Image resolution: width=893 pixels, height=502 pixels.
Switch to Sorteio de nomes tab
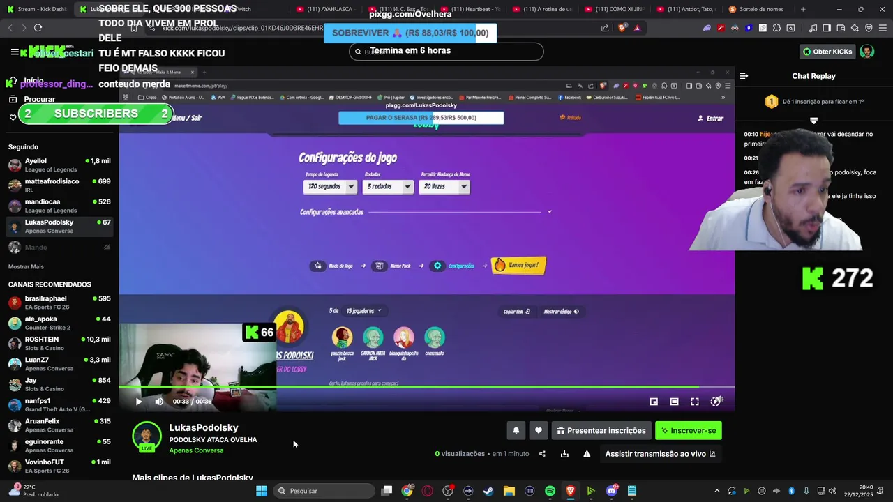pos(758,9)
